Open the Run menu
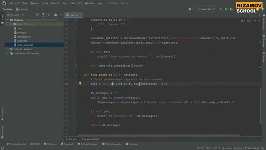 (65, 3)
